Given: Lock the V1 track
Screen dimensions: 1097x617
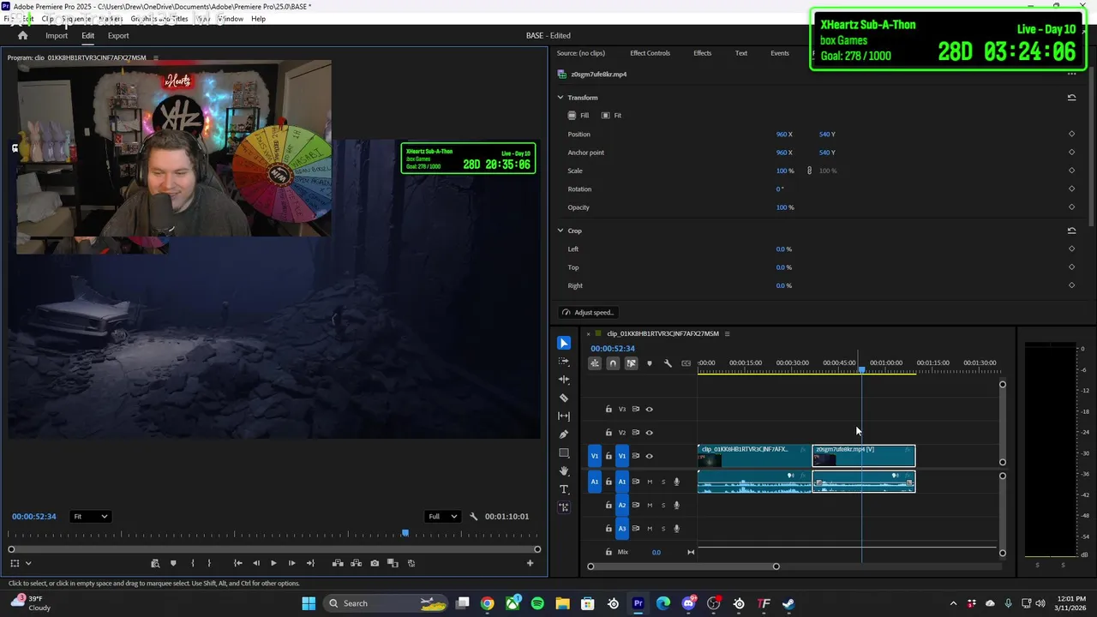Looking at the screenshot, I should click(608, 456).
